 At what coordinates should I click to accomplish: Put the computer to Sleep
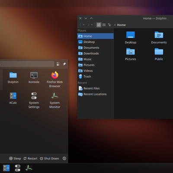pos(15,158)
